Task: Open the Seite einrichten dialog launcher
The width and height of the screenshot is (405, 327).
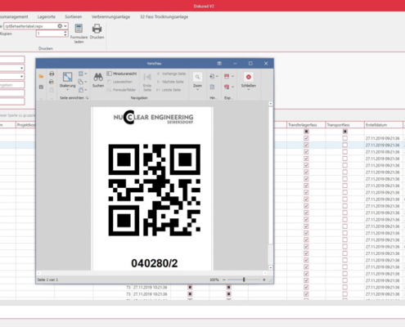Action: (x=87, y=98)
